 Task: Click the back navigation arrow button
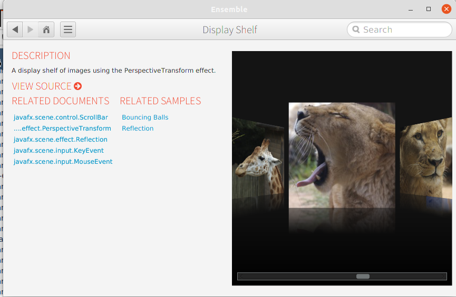pyautogui.click(x=15, y=29)
